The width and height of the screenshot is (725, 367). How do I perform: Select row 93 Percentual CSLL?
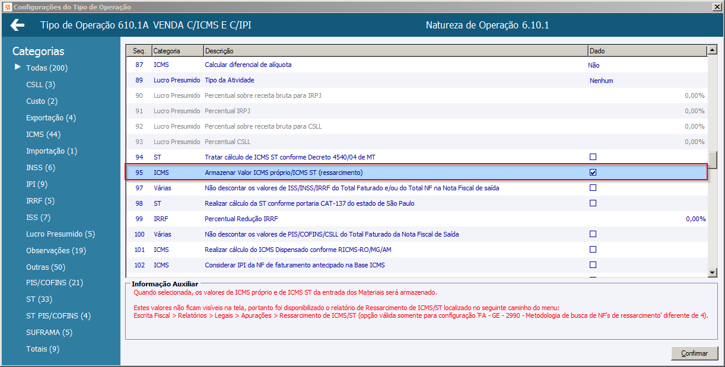point(417,142)
